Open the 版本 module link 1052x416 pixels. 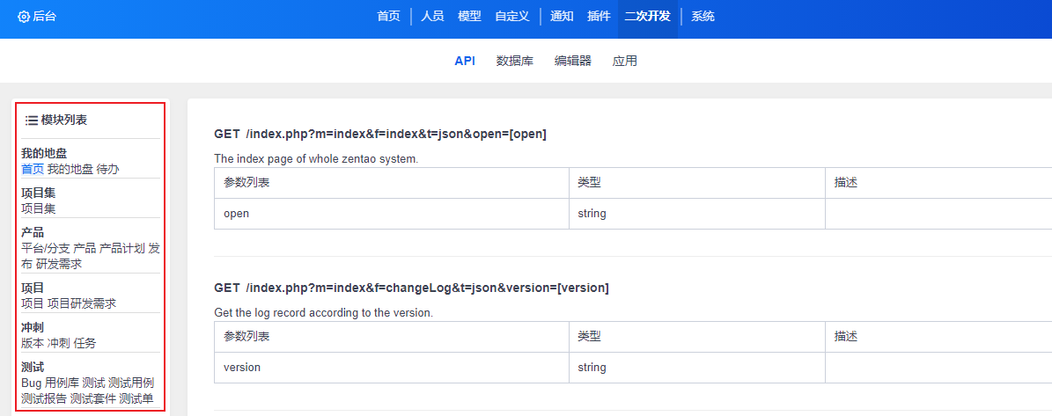click(x=33, y=343)
